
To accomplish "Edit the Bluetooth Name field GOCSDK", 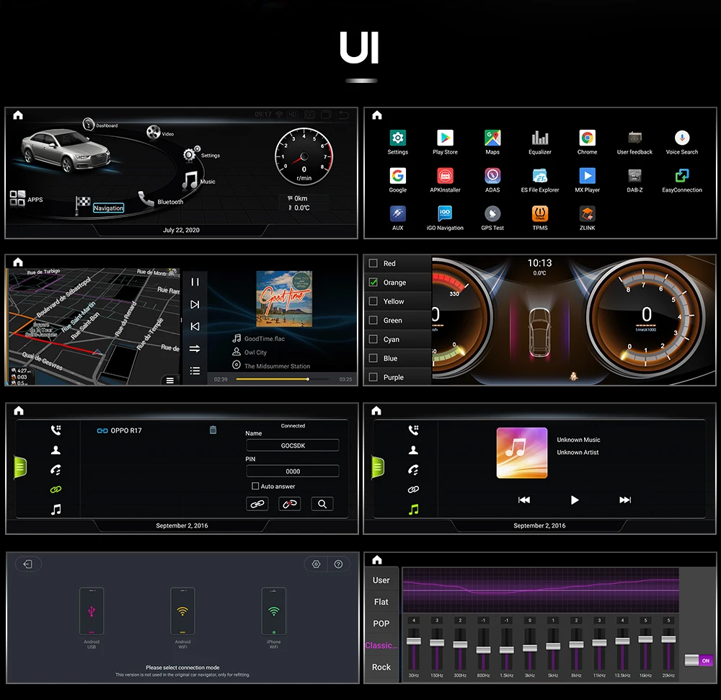I will (x=293, y=446).
